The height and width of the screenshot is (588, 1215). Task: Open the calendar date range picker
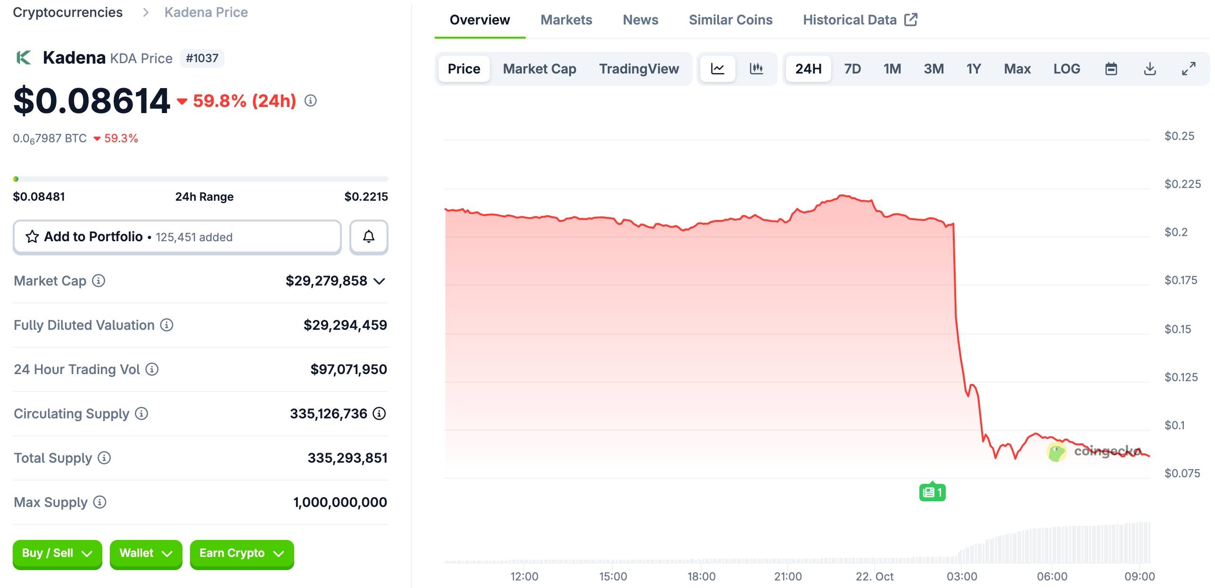1111,69
